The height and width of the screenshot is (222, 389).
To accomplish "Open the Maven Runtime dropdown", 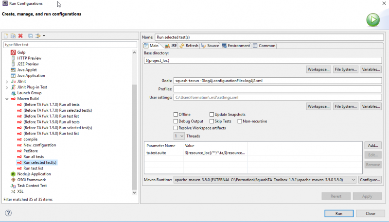I will coord(353,180).
